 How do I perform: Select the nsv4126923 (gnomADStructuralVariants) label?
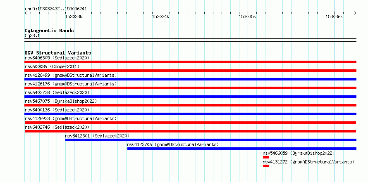tap(71, 118)
